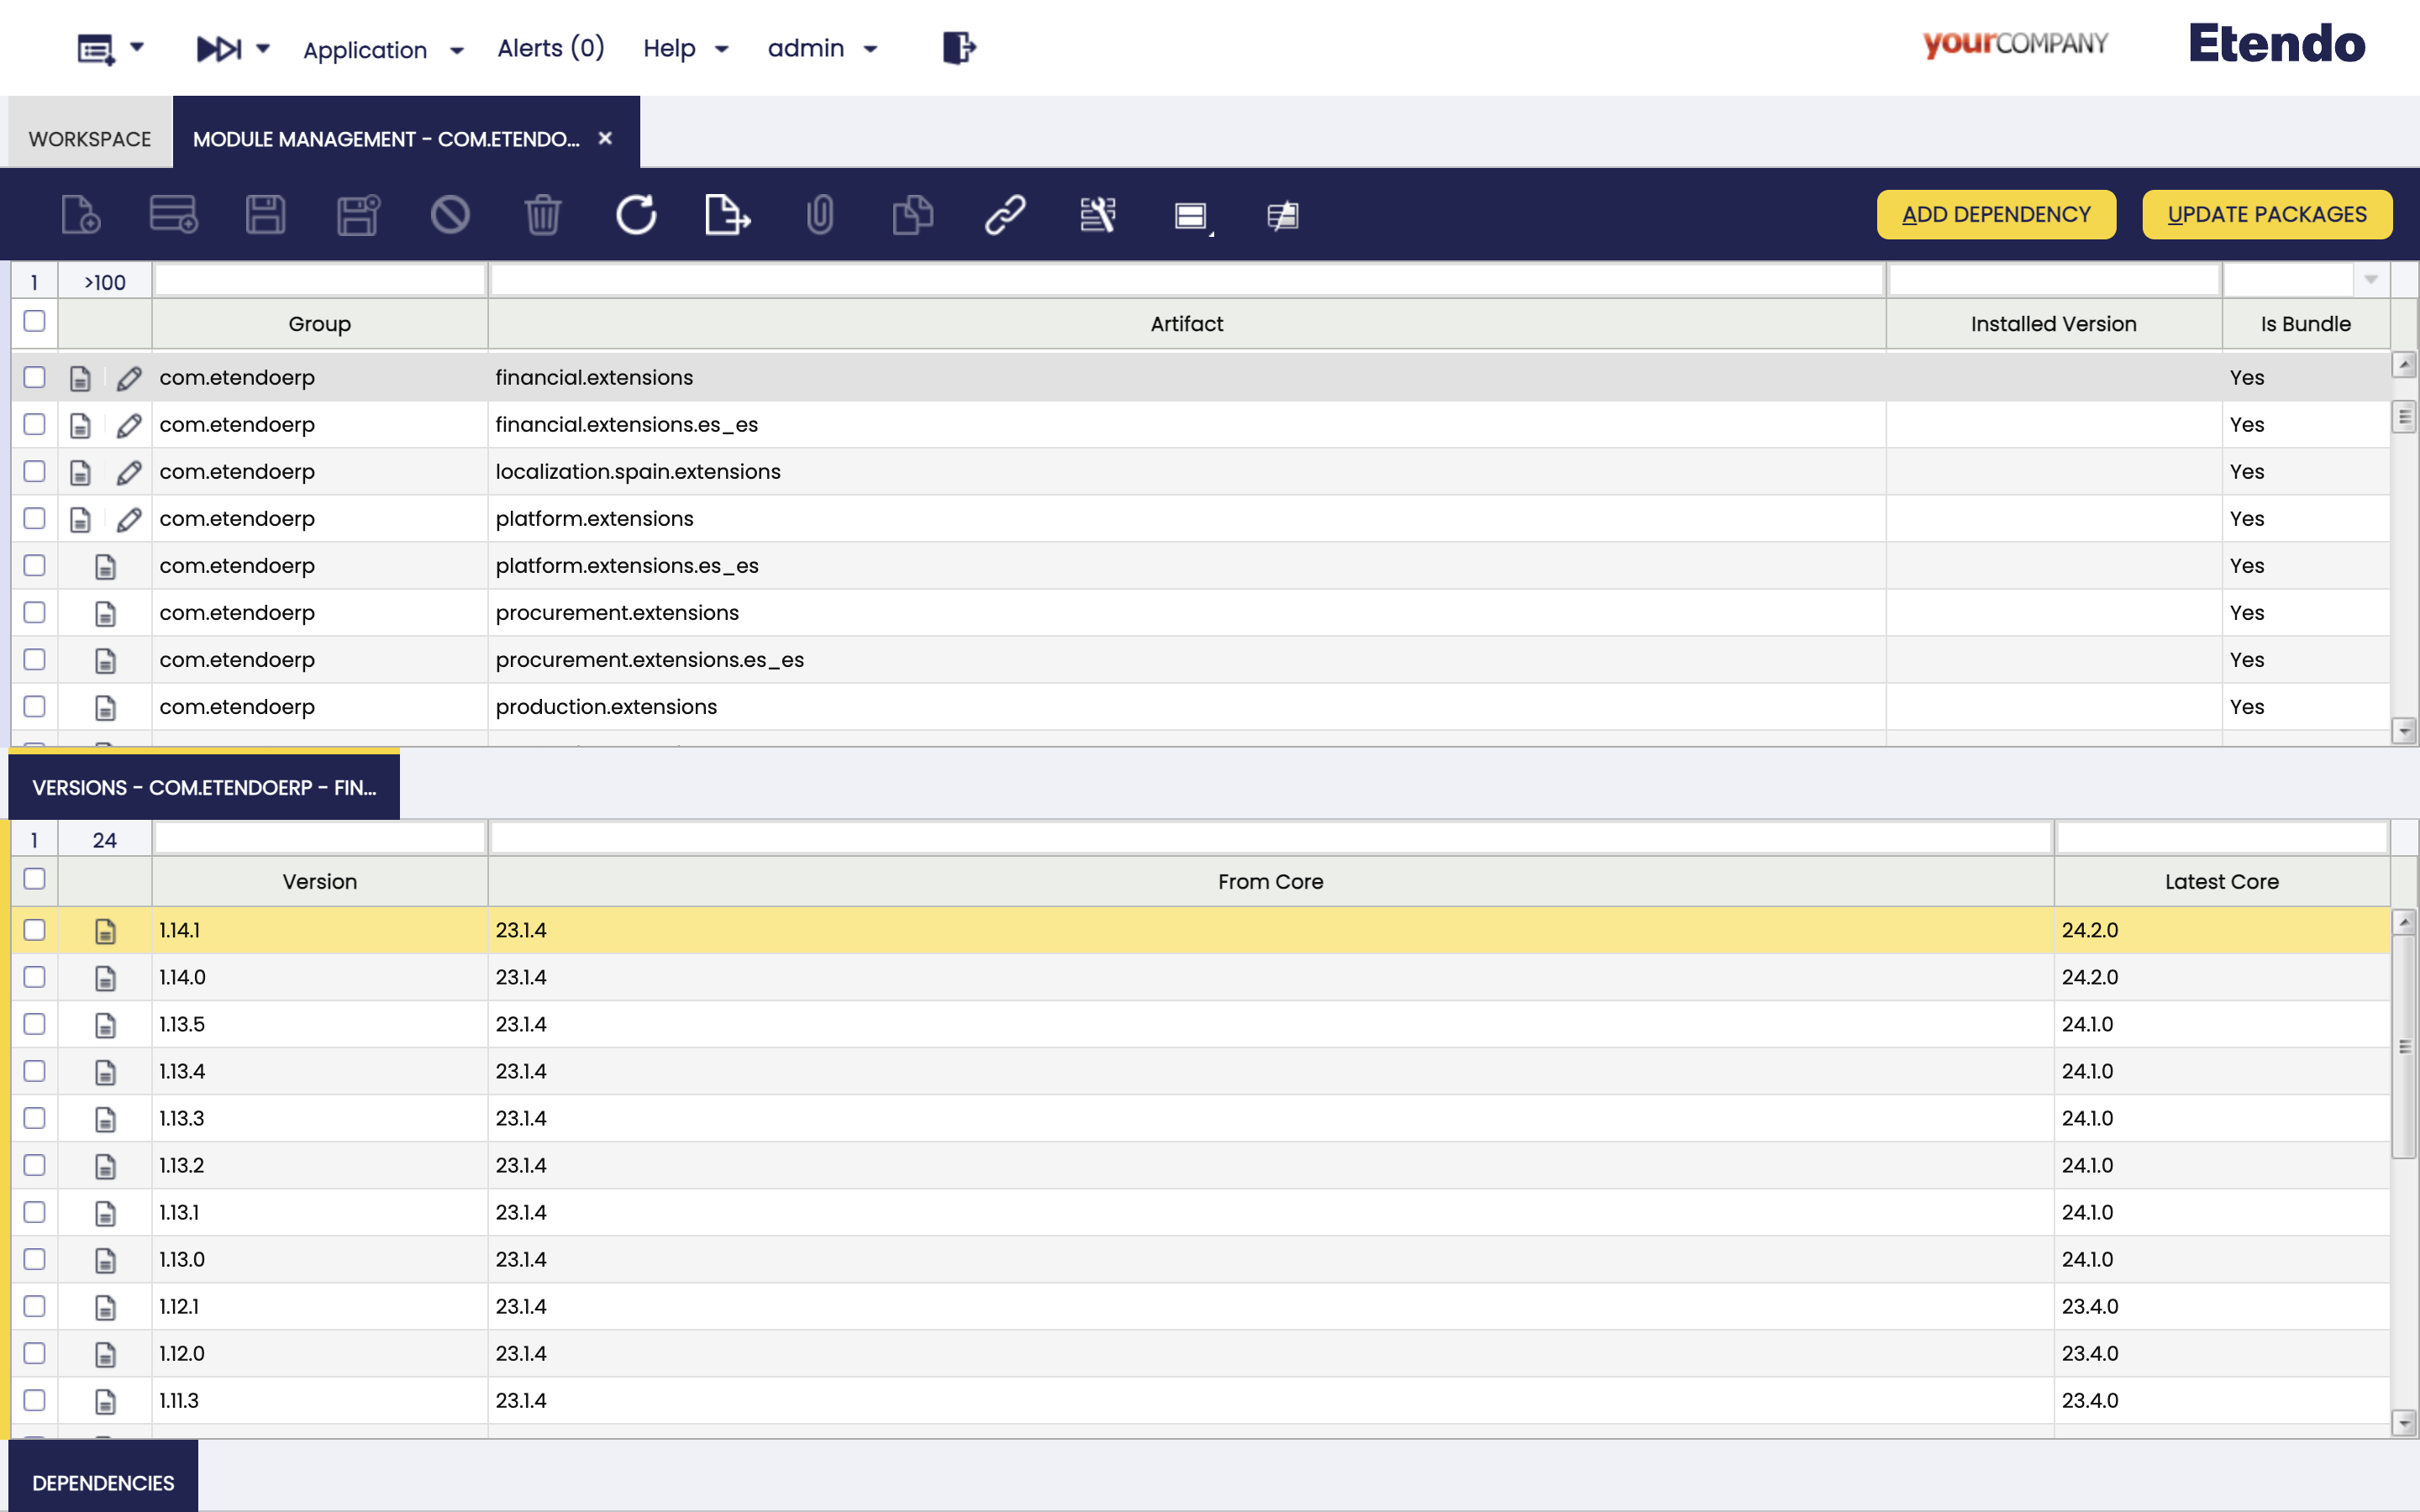
Task: Click the Artifact filter input field
Action: (1187, 280)
